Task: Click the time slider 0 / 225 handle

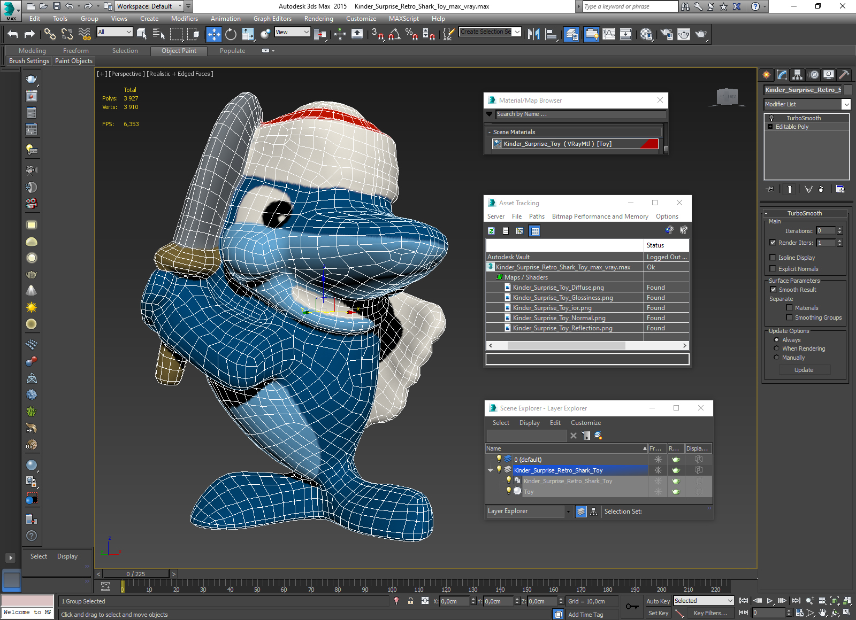Action: 136,574
